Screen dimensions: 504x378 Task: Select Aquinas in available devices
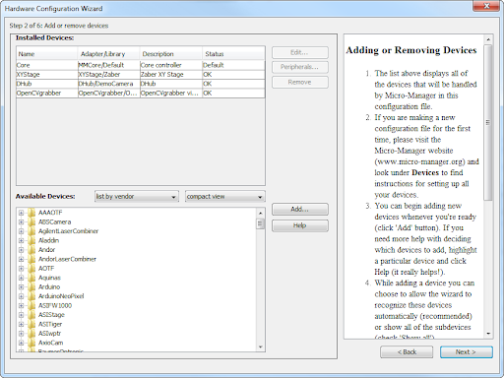[49, 278]
